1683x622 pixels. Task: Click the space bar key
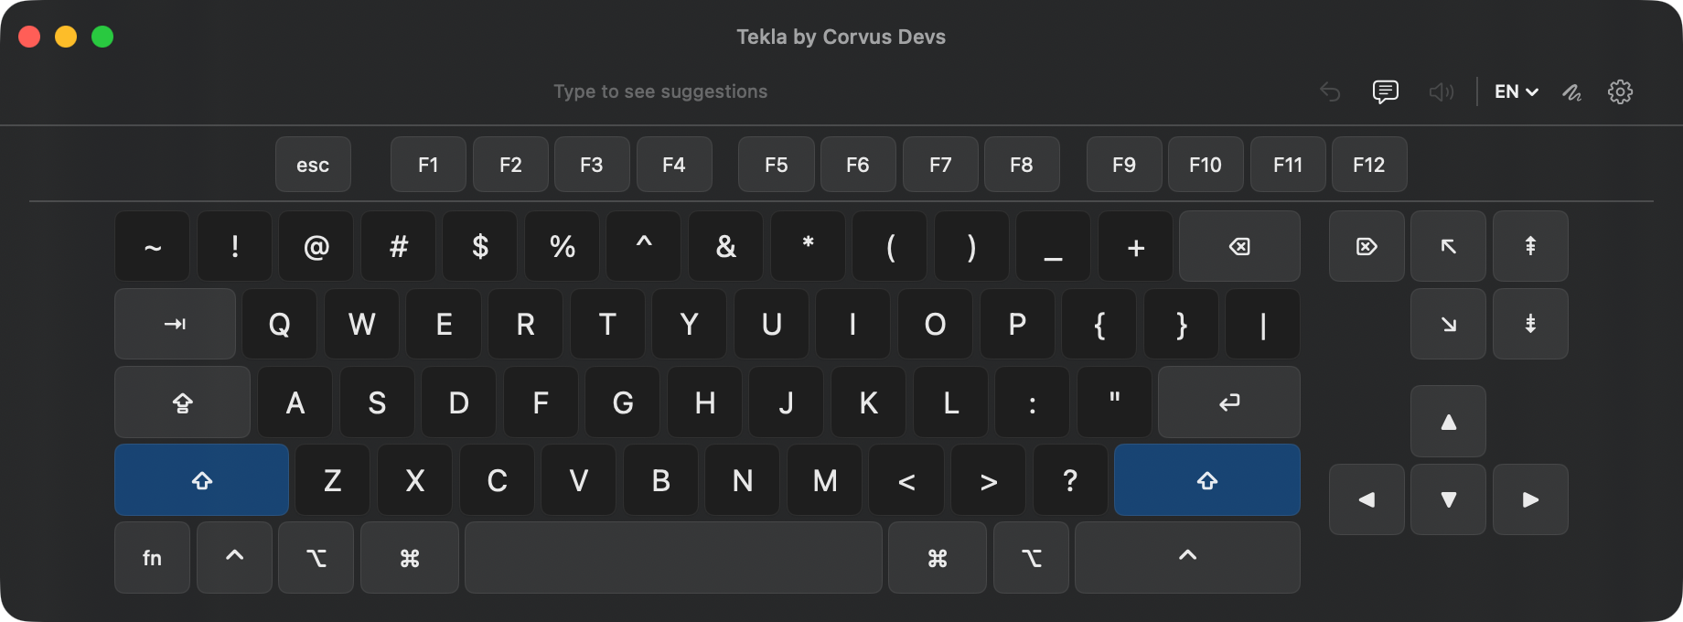tap(673, 558)
